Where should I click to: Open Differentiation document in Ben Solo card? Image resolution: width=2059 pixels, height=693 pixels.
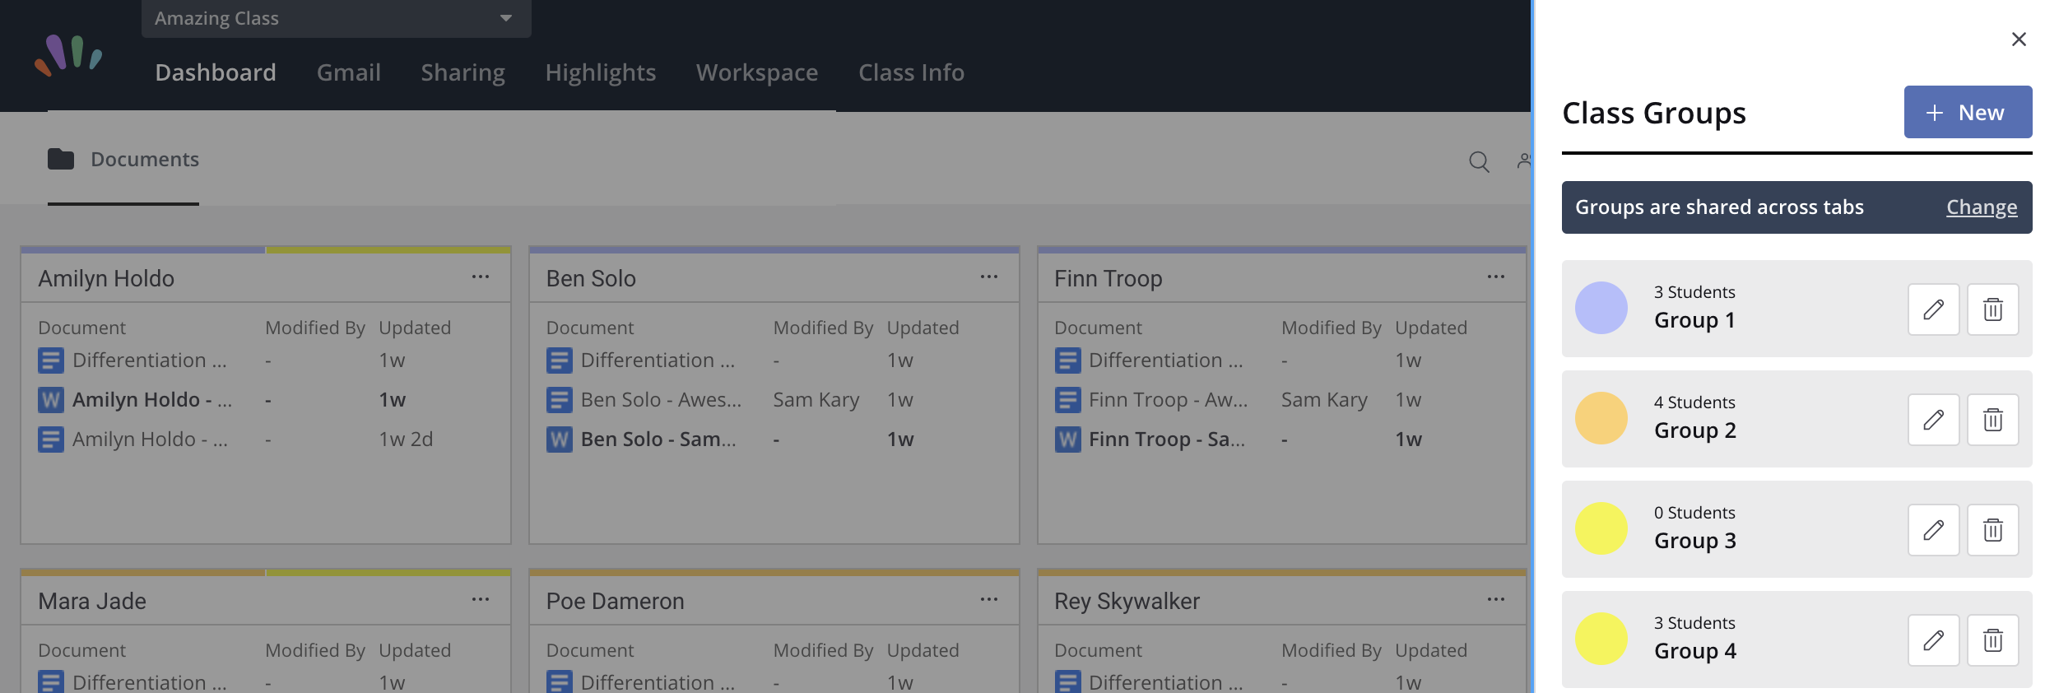click(658, 360)
